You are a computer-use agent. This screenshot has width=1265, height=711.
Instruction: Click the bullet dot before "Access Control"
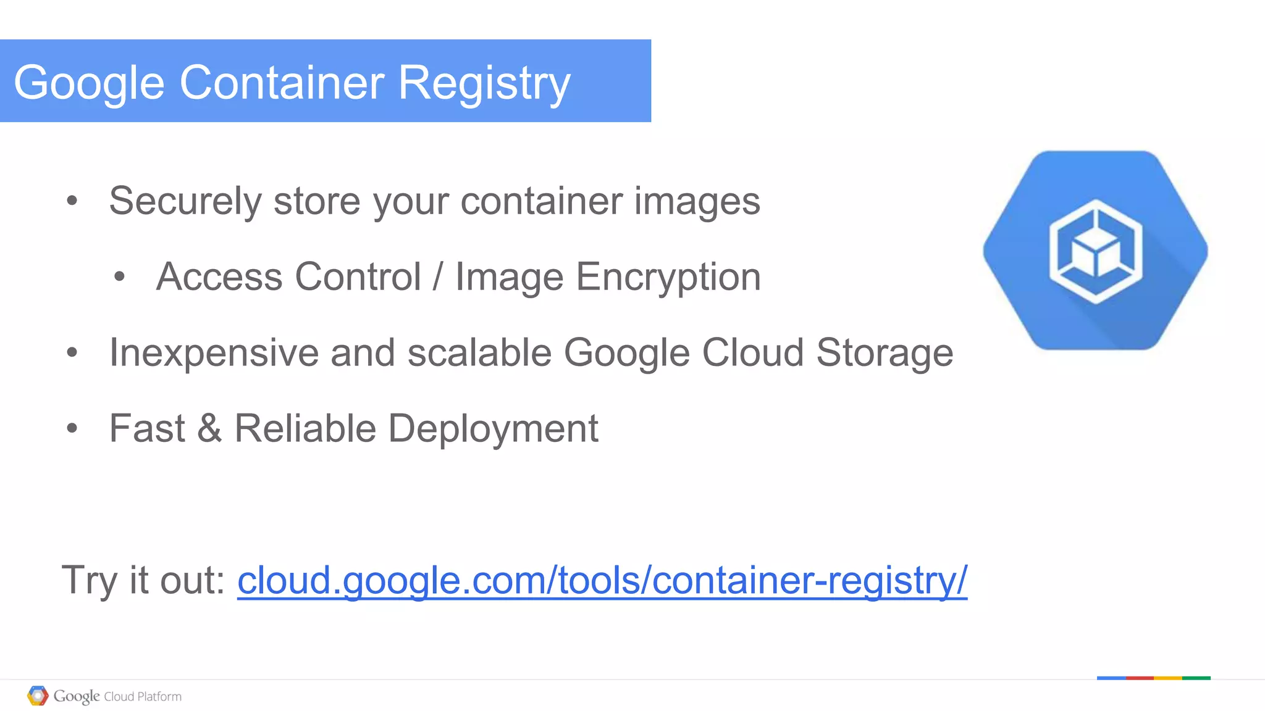tap(120, 276)
